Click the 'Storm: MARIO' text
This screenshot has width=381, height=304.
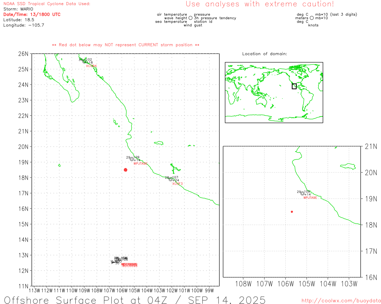(x=18, y=9)
